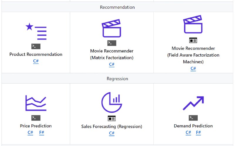Click console icon above Demand Prediction label
Screen dimensions: 235x146
tap(193, 118)
